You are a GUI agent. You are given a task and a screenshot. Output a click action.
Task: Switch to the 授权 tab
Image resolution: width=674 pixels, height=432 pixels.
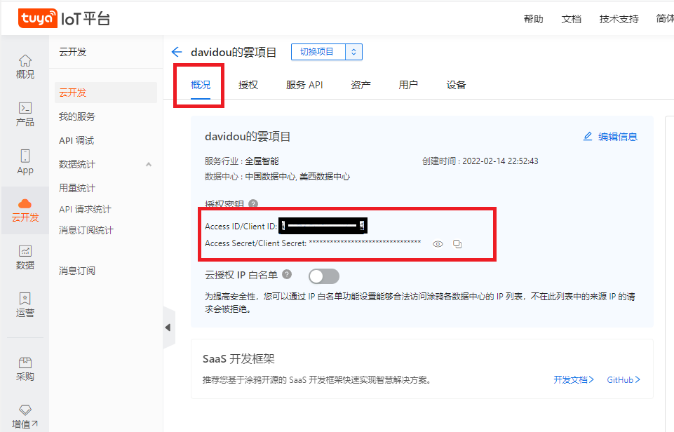click(248, 85)
